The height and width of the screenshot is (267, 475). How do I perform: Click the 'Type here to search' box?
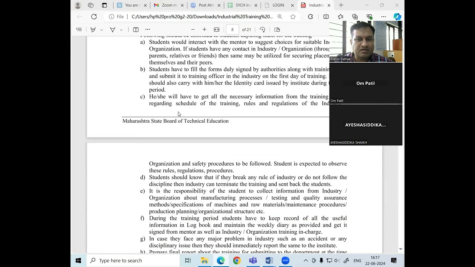point(132,261)
